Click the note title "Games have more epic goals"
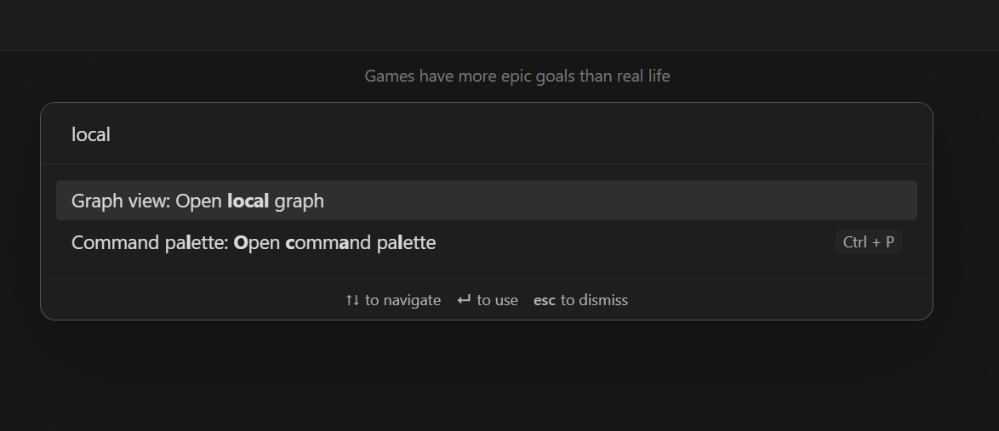This screenshot has height=431, width=999. pyautogui.click(x=517, y=77)
